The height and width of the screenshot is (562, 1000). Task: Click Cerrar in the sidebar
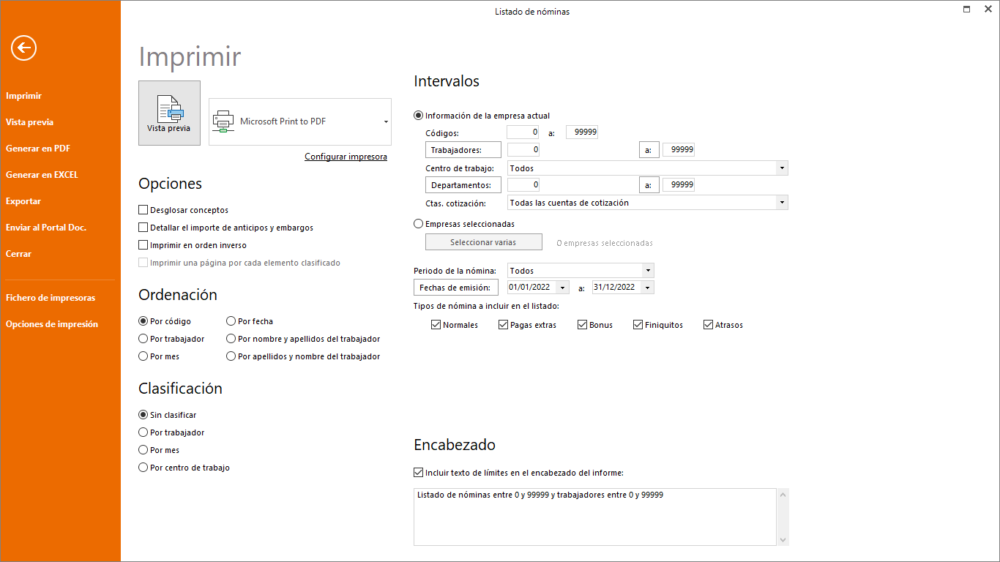(19, 254)
